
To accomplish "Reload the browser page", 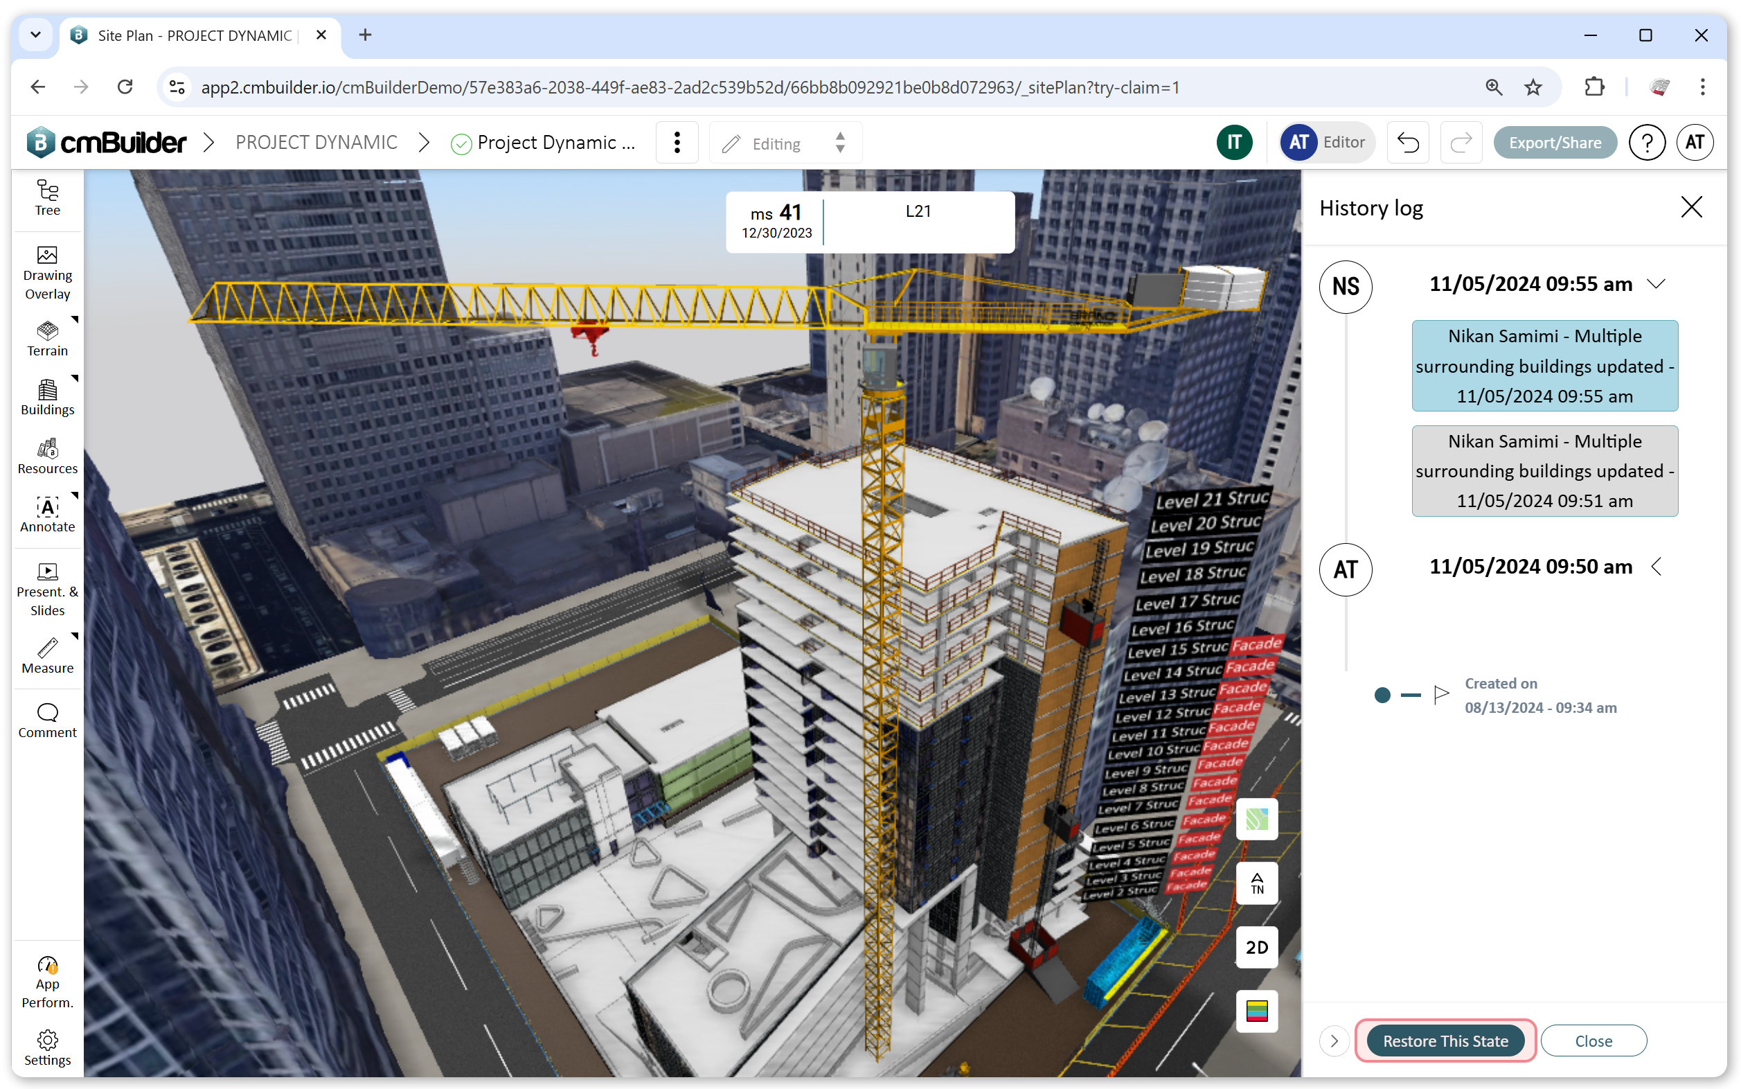I will tap(125, 87).
